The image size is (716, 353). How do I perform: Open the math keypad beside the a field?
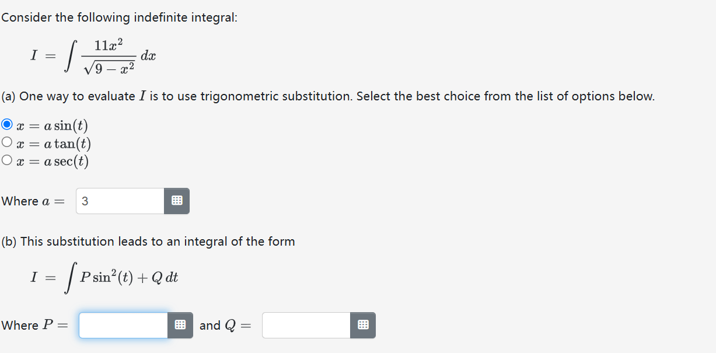point(177,201)
